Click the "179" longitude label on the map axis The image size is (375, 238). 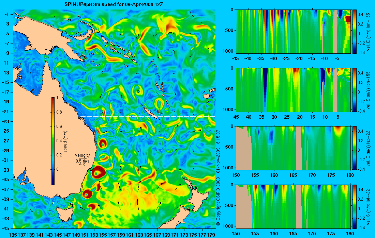[x=211, y=235]
